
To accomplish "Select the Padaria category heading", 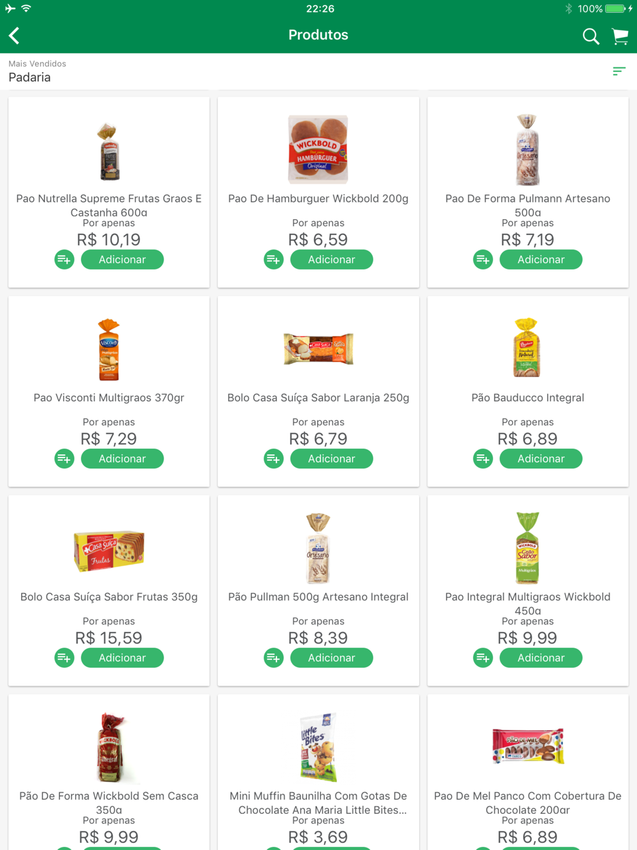I will [29, 77].
